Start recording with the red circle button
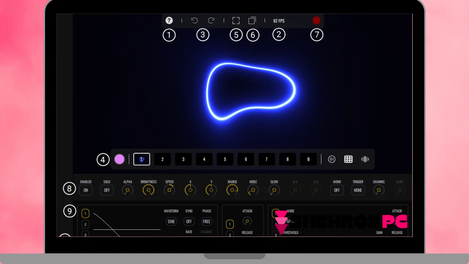 (316, 21)
